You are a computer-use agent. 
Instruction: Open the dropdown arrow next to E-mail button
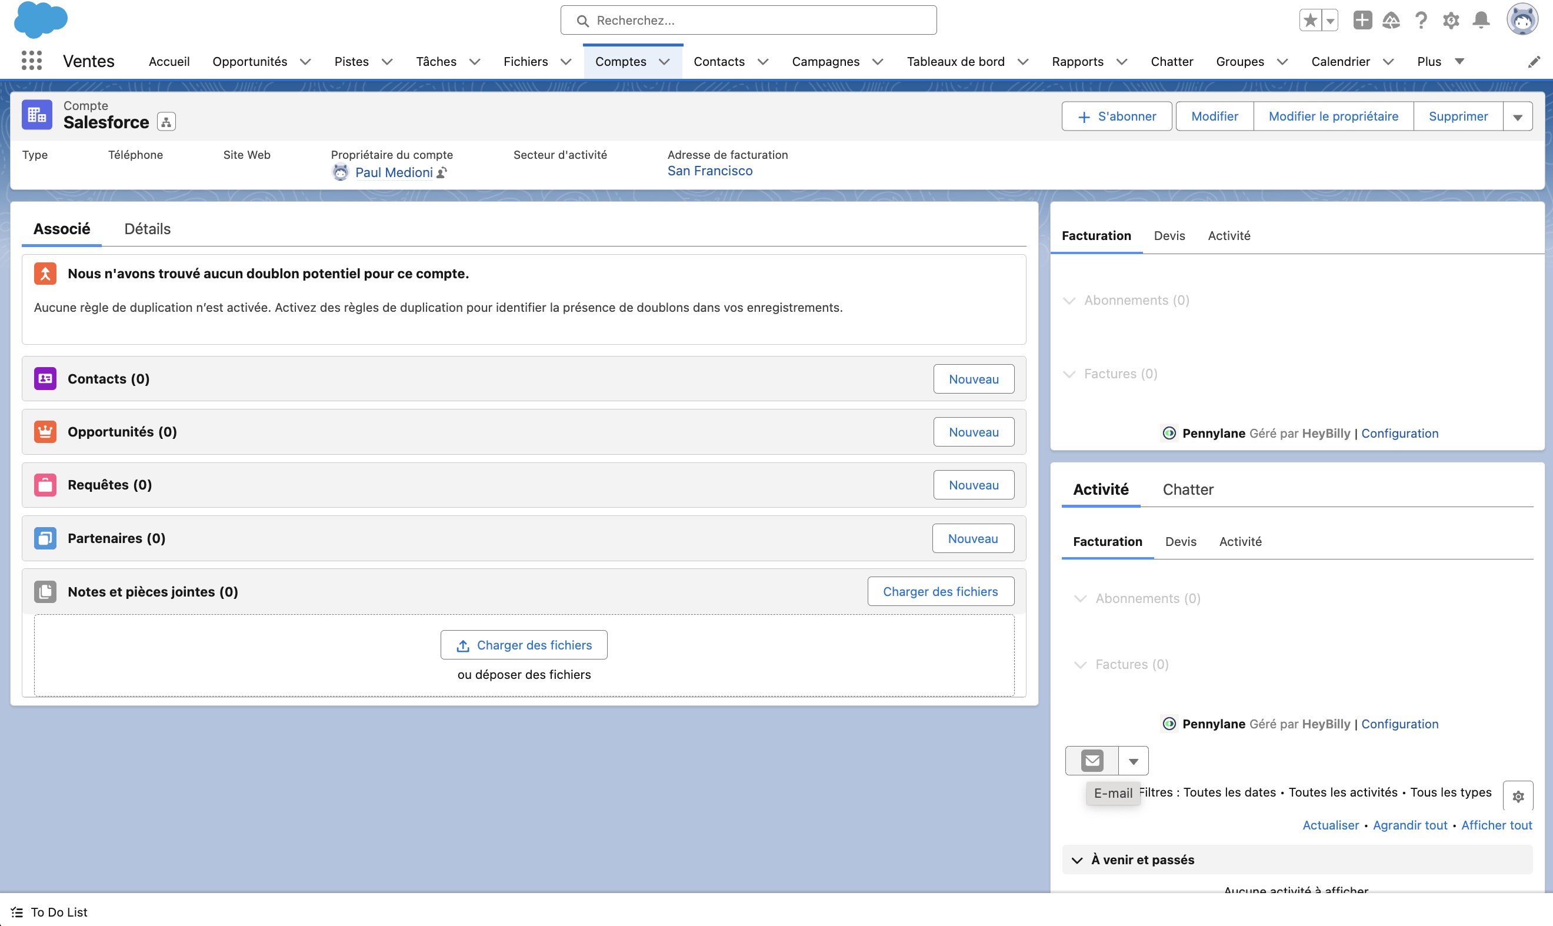(1133, 761)
